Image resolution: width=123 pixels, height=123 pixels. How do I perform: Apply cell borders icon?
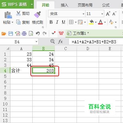(x=71, y=22)
